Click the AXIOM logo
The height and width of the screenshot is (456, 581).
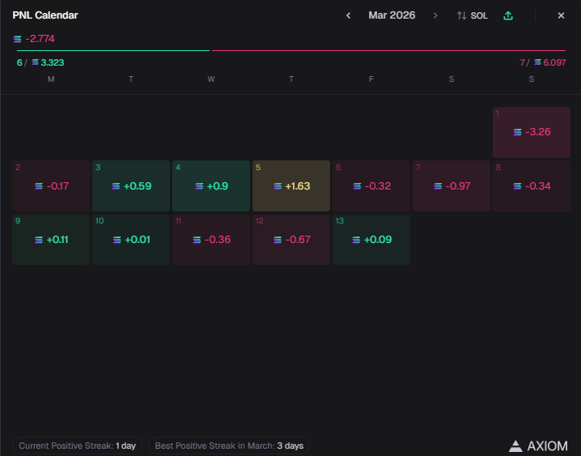538,445
